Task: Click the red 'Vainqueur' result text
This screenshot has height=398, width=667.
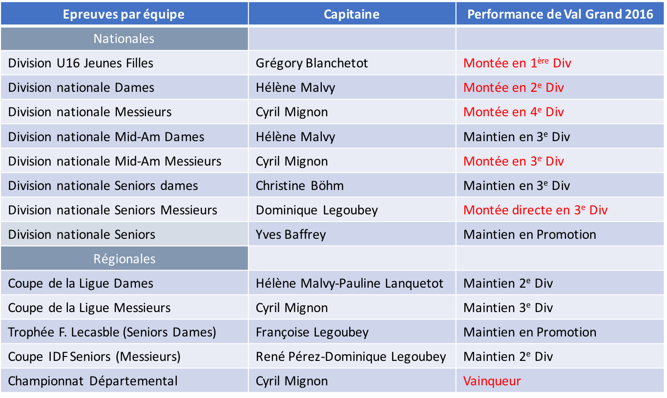Action: pyautogui.click(x=492, y=381)
